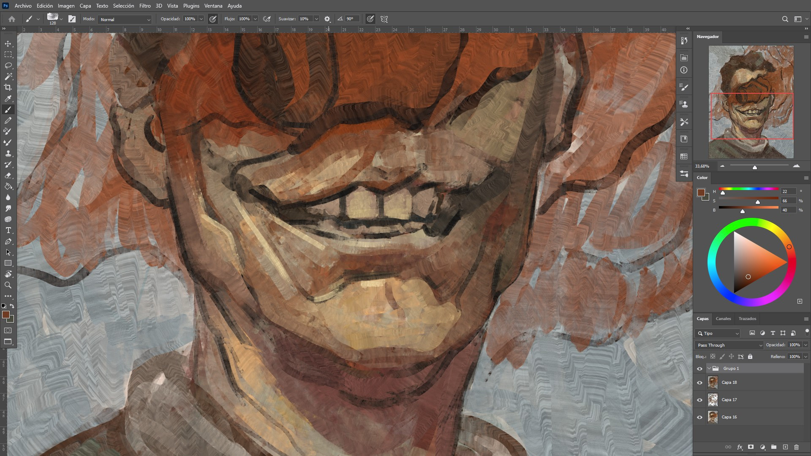Viewport: 811px width, 456px height.
Task: Open the layer Relleno dropdown arrow
Action: click(x=806, y=356)
